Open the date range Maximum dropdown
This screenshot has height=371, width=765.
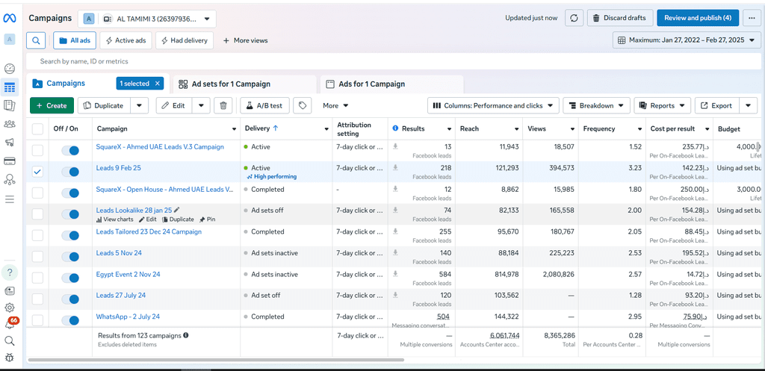[x=687, y=40]
